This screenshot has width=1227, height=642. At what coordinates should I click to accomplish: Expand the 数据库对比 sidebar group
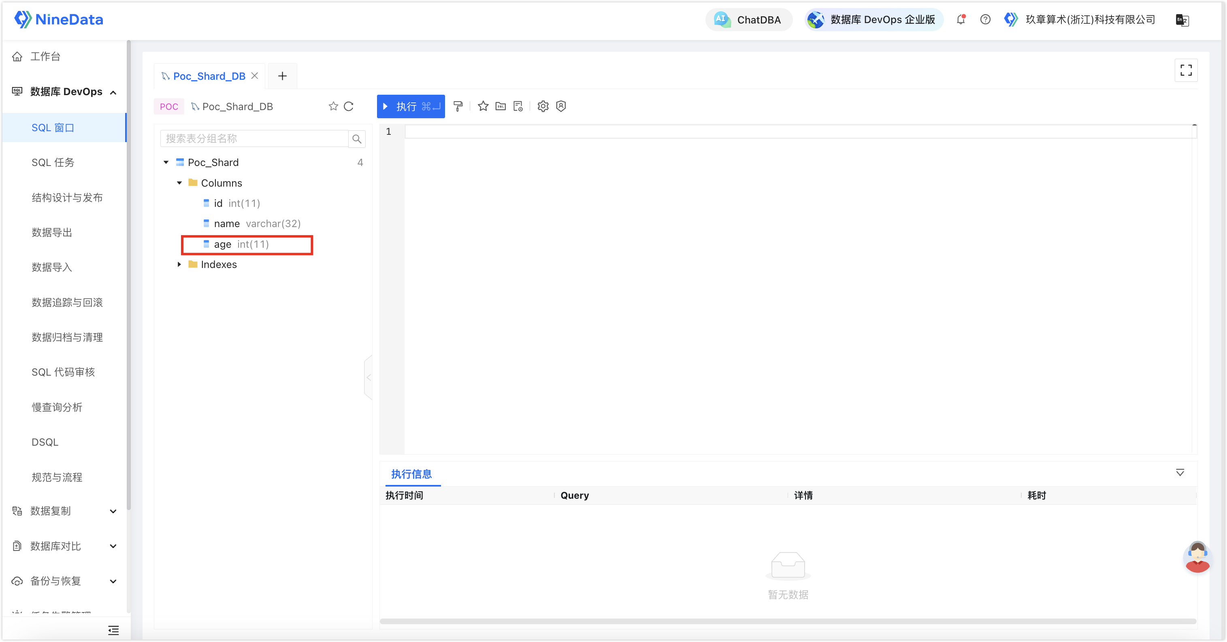tap(113, 546)
